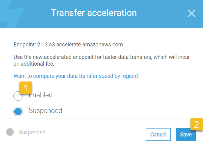
Task: Click the "Transfer acceleration" dialog title
Action: click(x=94, y=13)
